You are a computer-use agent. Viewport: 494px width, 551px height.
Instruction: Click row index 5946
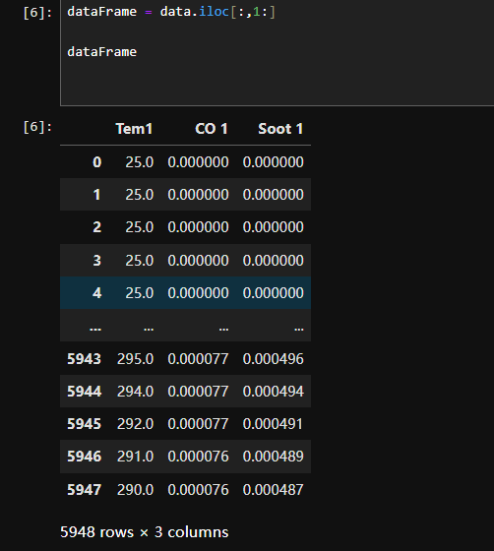[x=84, y=457]
